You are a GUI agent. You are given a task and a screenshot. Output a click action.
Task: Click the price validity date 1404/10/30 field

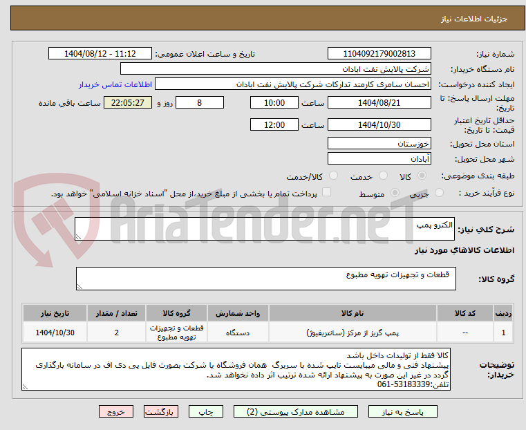click(x=379, y=124)
